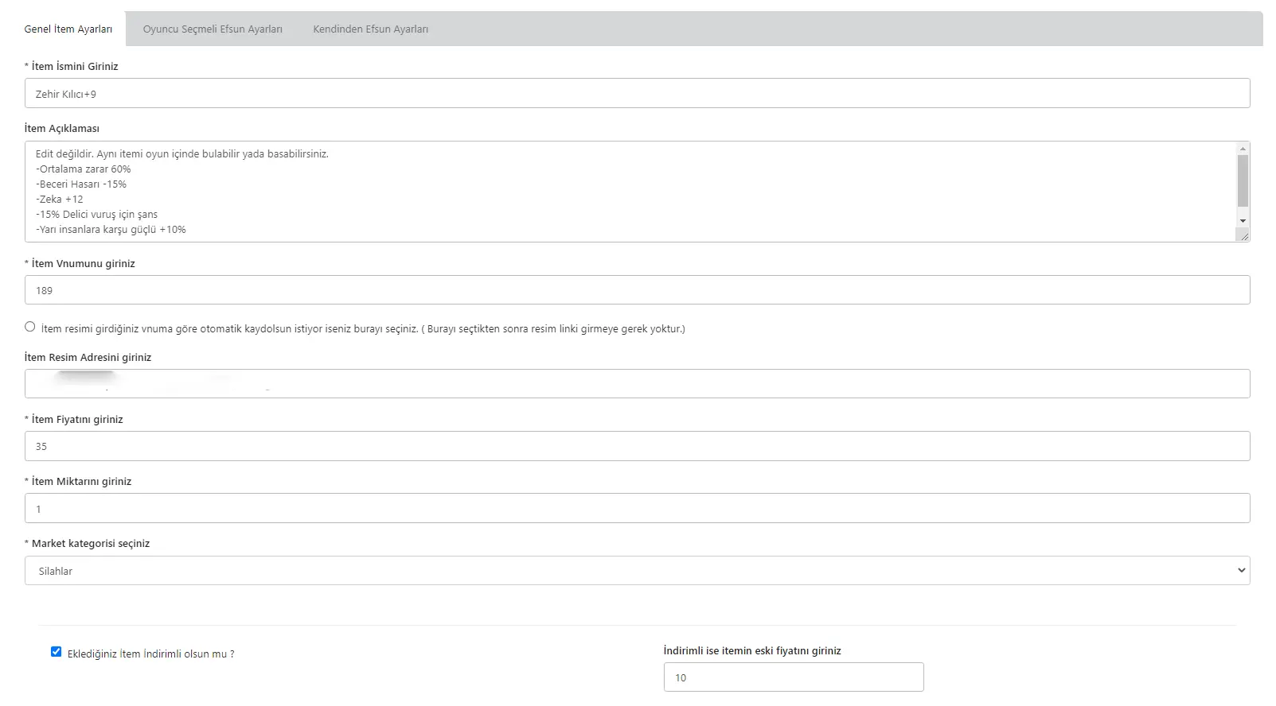
Task: Select the automatic item image by vnum radio button
Action: pyautogui.click(x=30, y=327)
